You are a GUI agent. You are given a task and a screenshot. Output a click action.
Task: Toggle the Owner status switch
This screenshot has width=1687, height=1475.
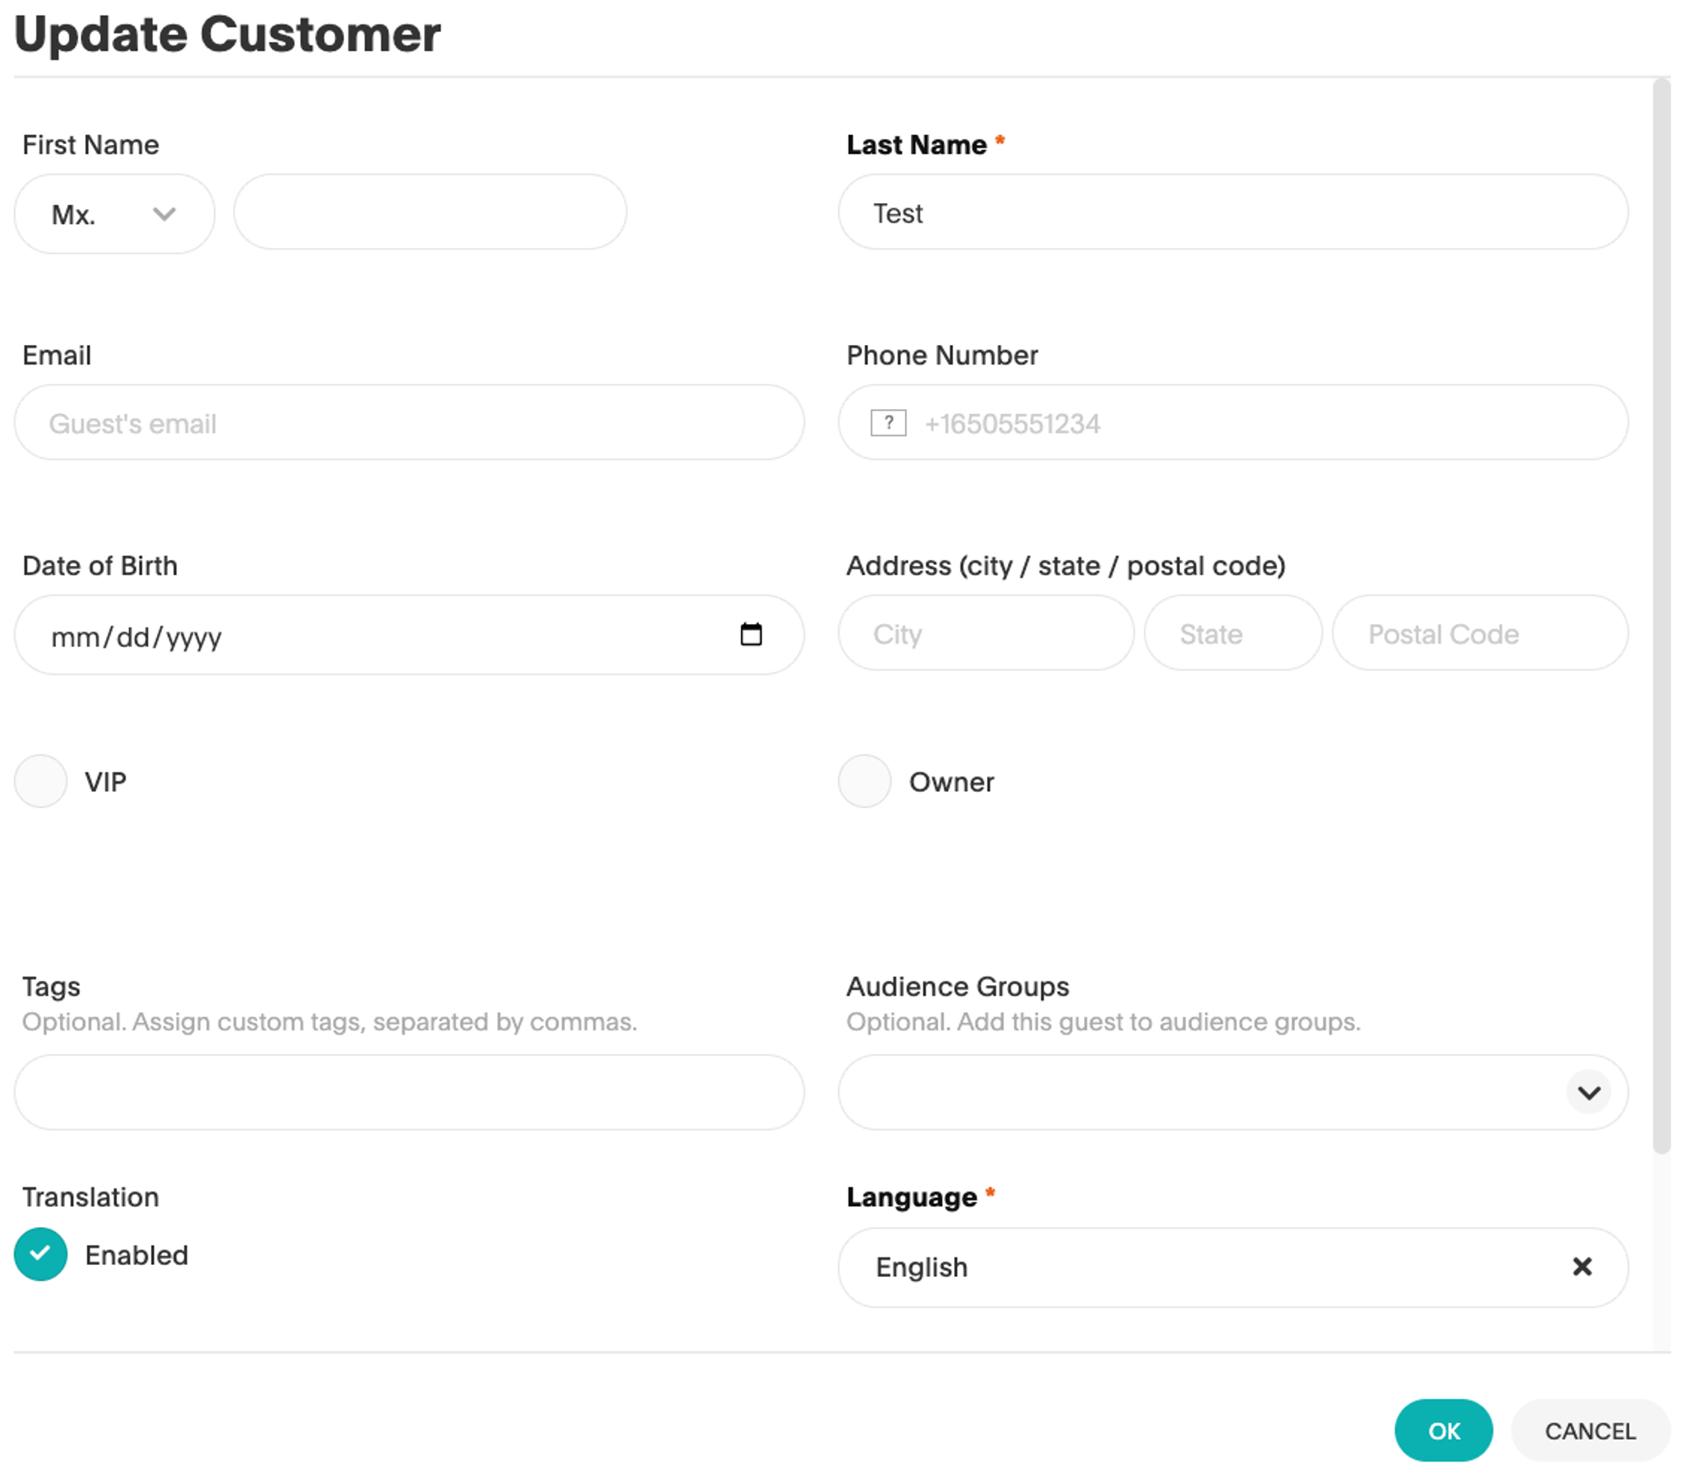[865, 779]
